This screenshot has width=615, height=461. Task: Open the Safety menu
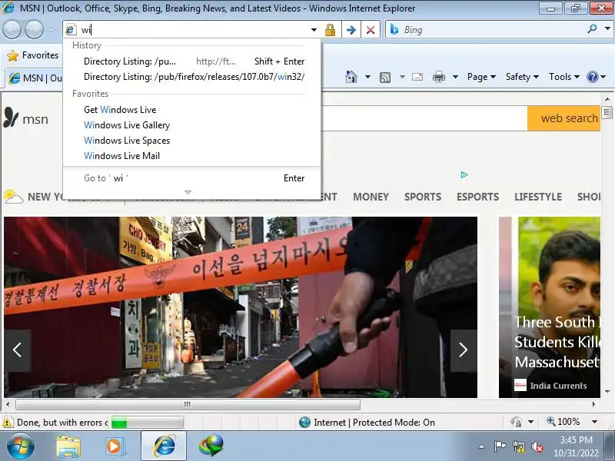click(522, 77)
